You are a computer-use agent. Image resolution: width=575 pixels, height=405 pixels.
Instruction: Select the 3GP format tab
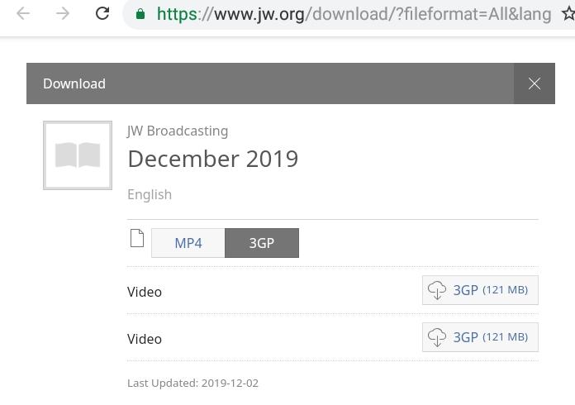pyautogui.click(x=261, y=243)
